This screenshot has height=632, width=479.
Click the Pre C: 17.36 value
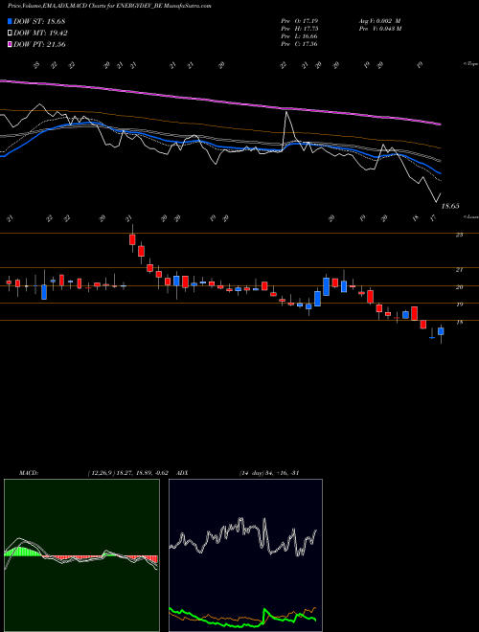click(300, 44)
